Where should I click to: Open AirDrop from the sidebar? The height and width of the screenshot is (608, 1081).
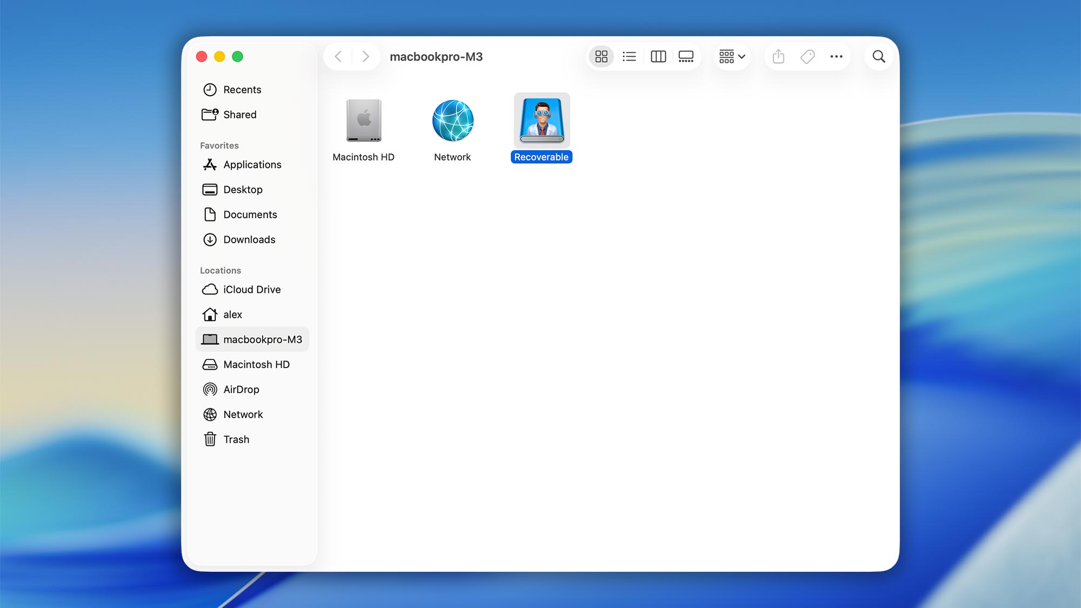coord(241,389)
